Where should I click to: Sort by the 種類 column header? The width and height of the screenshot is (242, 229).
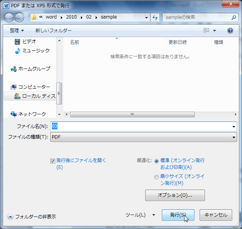[219, 42]
